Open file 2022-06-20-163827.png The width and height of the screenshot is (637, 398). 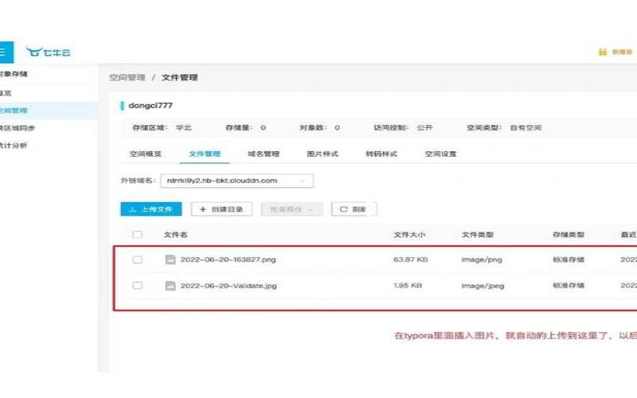[229, 259]
